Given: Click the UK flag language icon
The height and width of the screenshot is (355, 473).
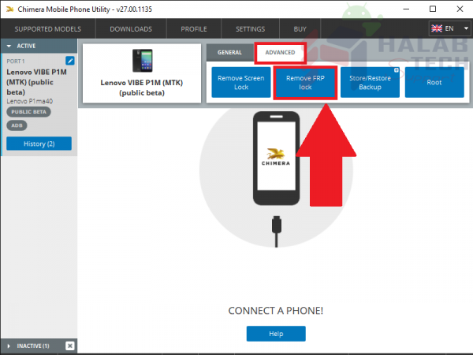Looking at the screenshot, I should tap(437, 28).
